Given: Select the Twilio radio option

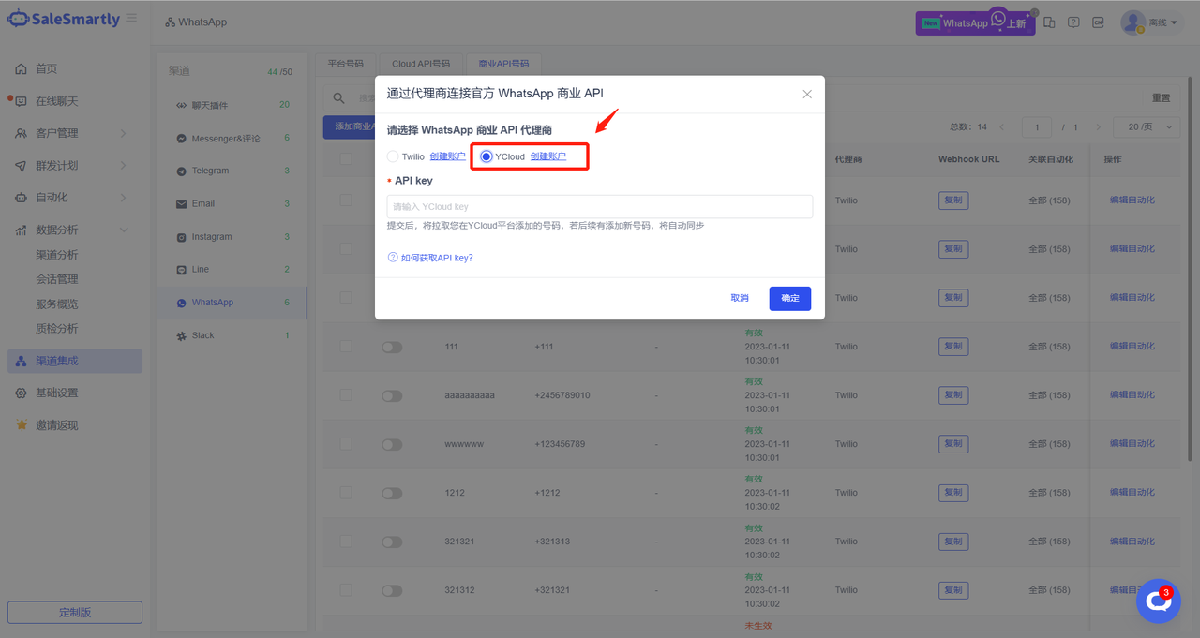Looking at the screenshot, I should point(393,156).
